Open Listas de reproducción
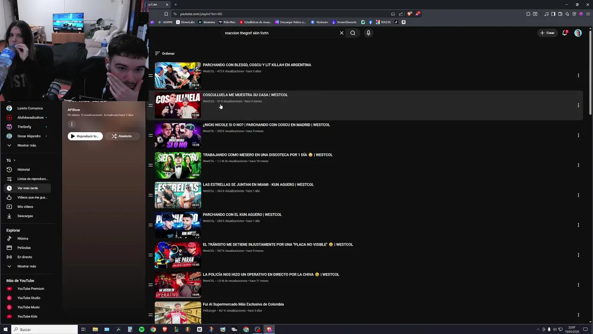The image size is (593, 334). coord(27,179)
